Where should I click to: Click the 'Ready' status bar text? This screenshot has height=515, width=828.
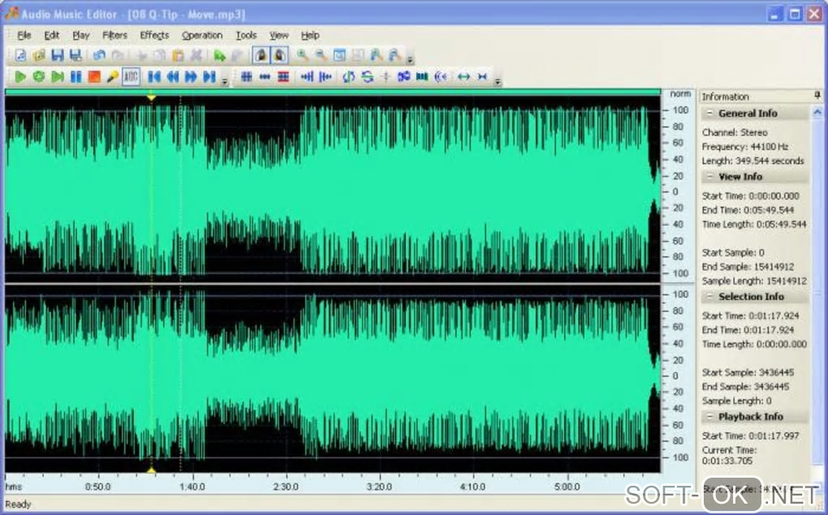point(18,504)
